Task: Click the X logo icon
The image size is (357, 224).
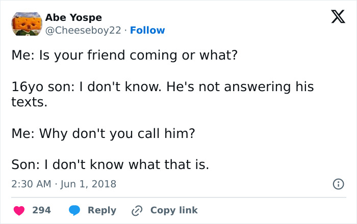Action: tap(335, 18)
